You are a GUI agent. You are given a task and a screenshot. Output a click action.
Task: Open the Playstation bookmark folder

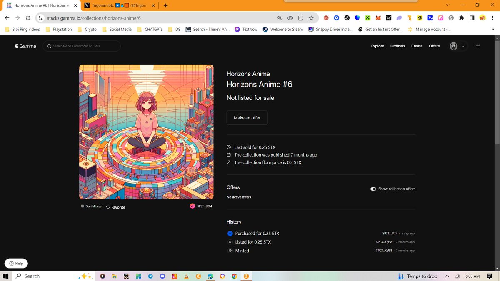(59, 29)
